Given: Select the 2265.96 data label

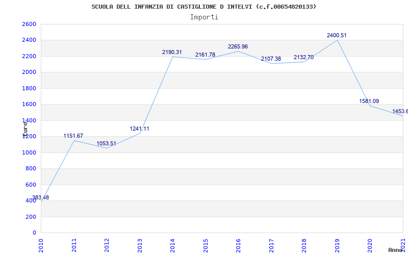Looking at the screenshot, I should point(238,47).
